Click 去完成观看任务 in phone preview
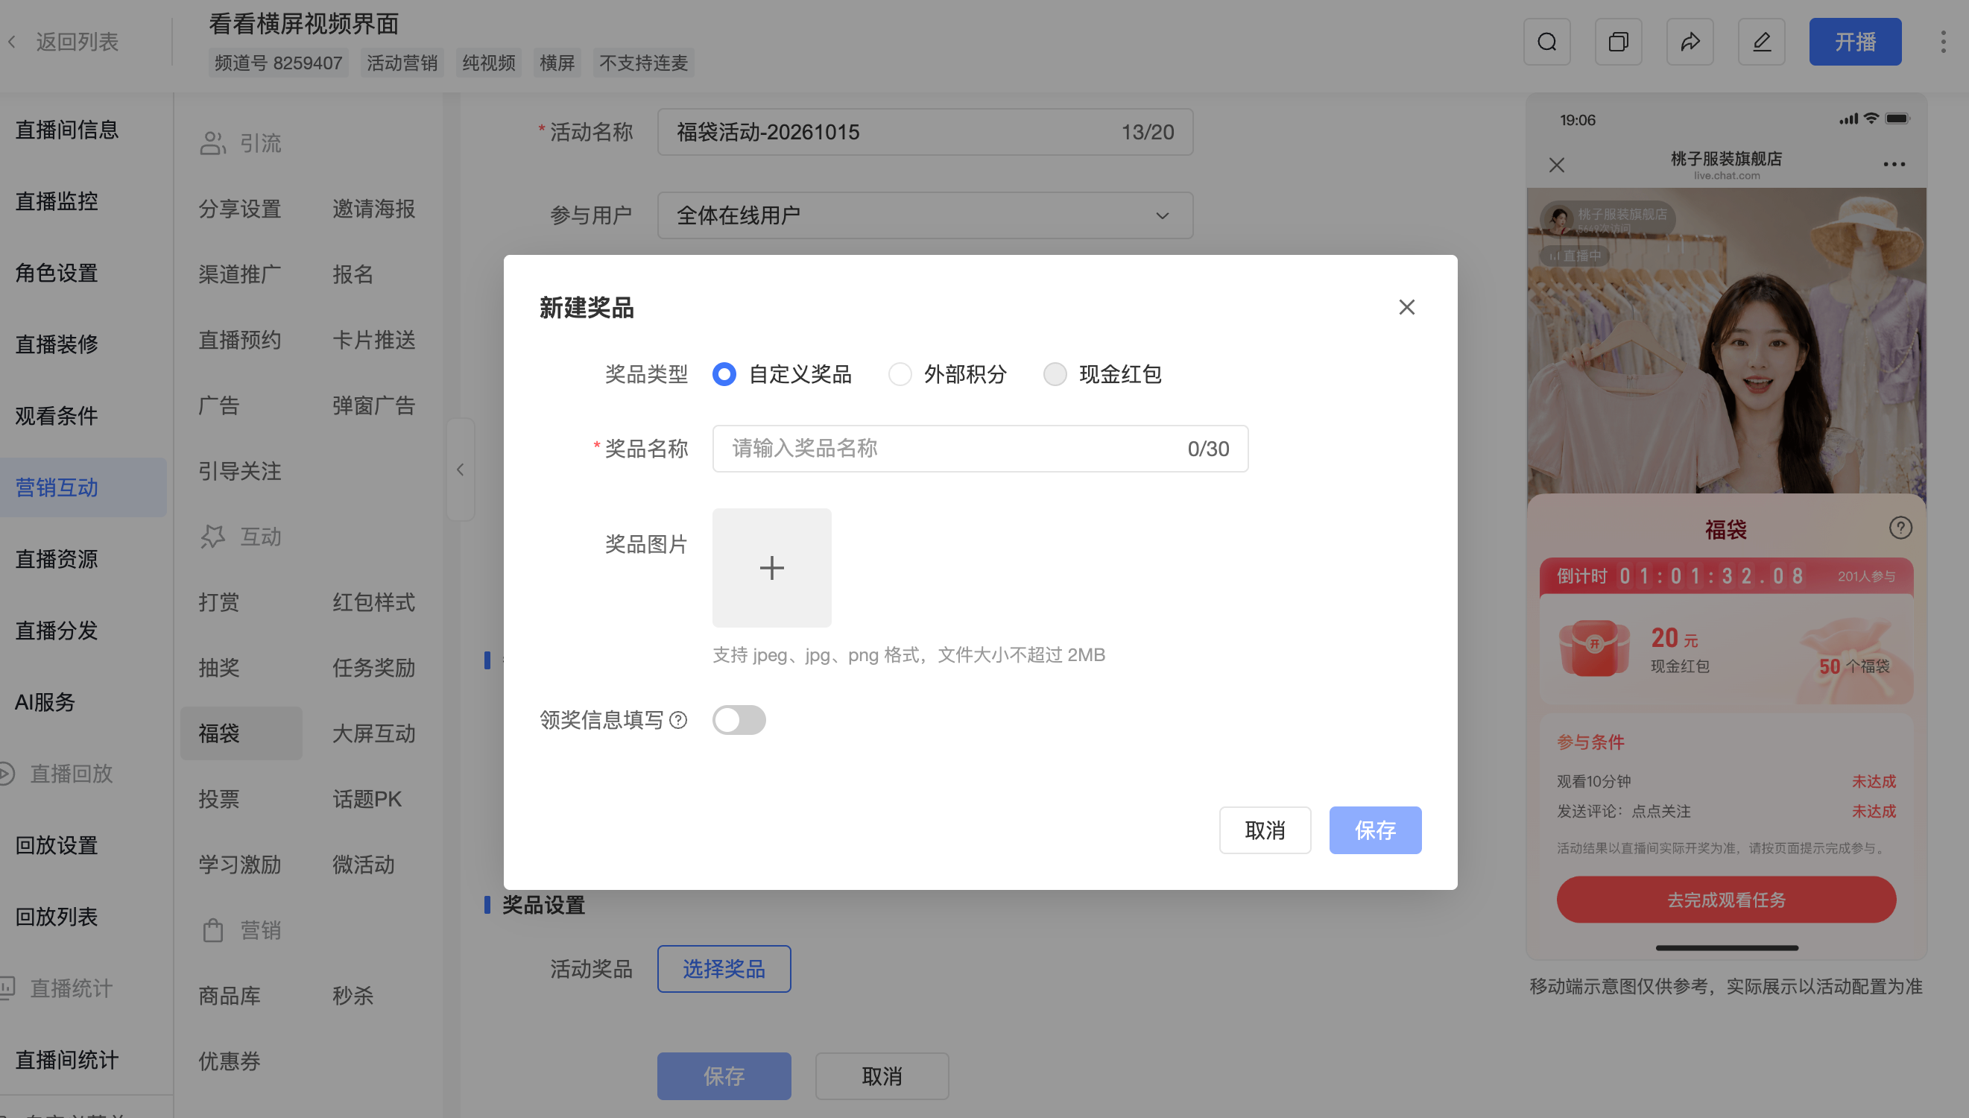1969x1118 pixels. point(1725,900)
